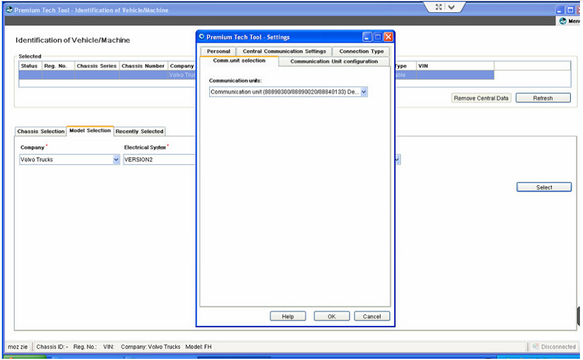Click the Chassis Number column header
This screenshot has height=360, width=583.
(x=143, y=66)
